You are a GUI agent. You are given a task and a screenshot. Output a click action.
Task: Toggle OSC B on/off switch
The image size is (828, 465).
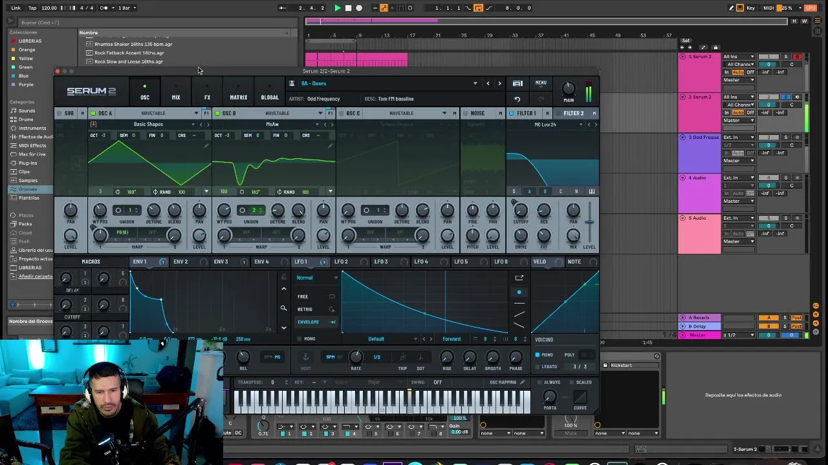coord(217,113)
